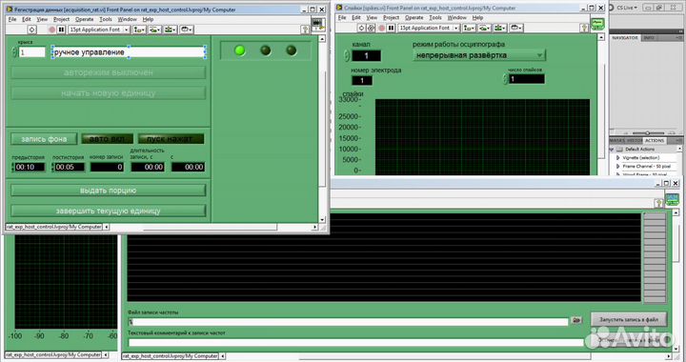Abort execution in acquisition_rat.vi toolbar
Image resolution: width=686 pixels, height=362 pixels.
[x=52, y=30]
